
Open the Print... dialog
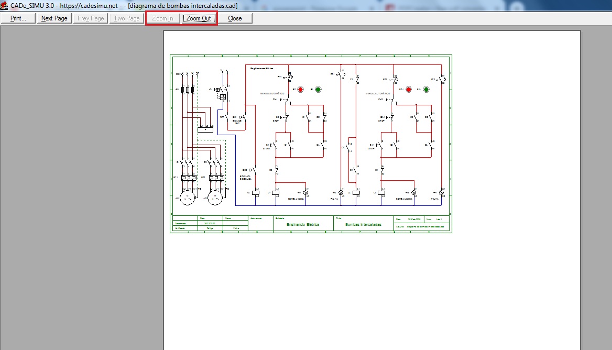[x=18, y=18]
